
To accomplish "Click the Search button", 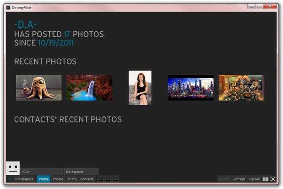I will click(x=224, y=179).
